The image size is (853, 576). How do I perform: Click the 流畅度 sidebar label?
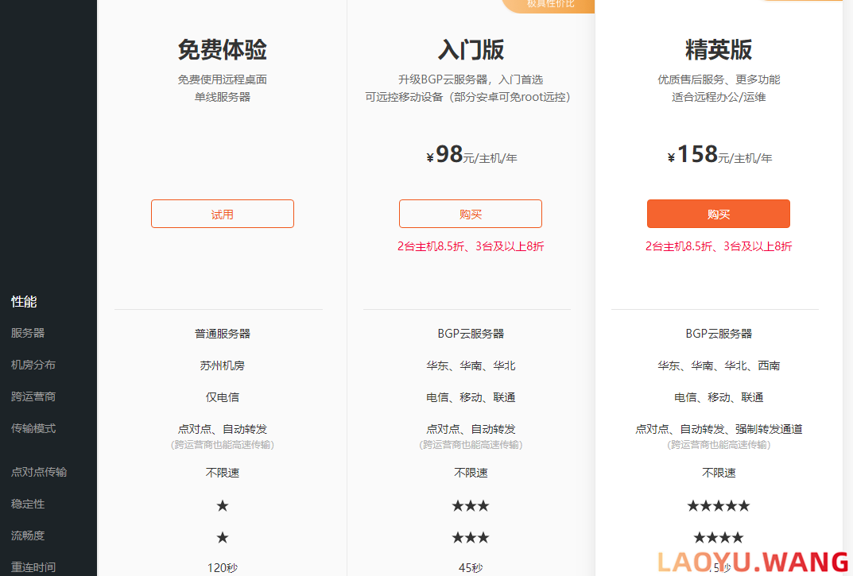point(28,535)
